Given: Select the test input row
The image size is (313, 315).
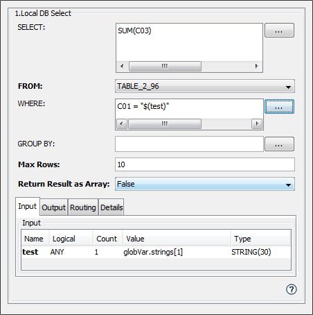Looking at the screenshot, I should 156,252.
